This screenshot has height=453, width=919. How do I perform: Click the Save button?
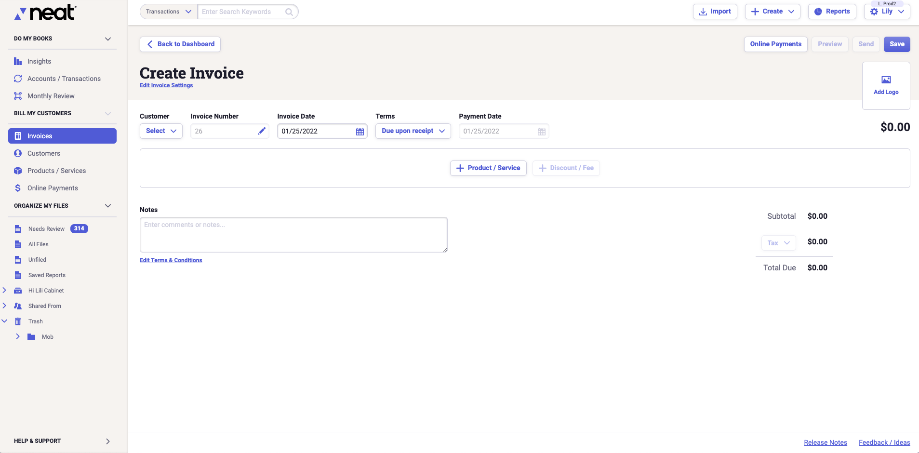[x=896, y=44]
